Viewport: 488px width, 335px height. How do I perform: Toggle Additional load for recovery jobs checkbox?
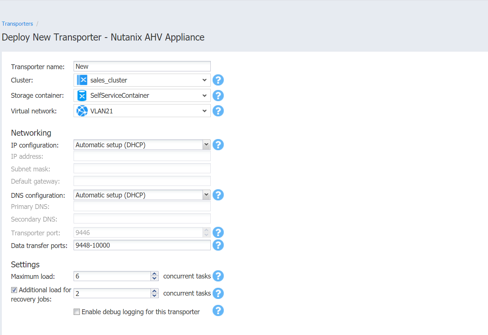pos(14,290)
